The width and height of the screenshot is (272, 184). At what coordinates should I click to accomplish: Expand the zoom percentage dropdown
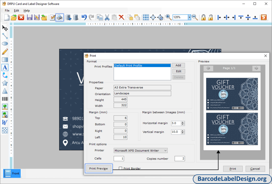189,17
